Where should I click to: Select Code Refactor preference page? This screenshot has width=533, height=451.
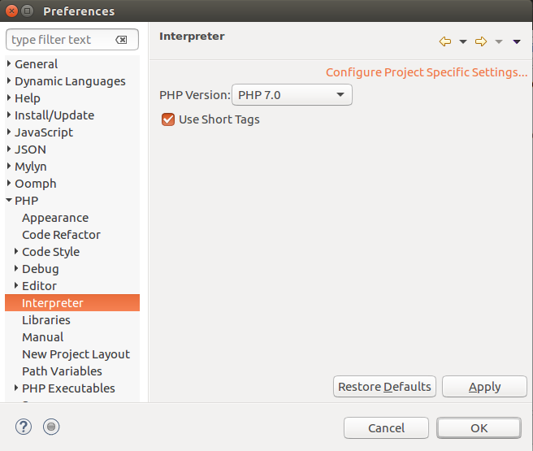61,235
